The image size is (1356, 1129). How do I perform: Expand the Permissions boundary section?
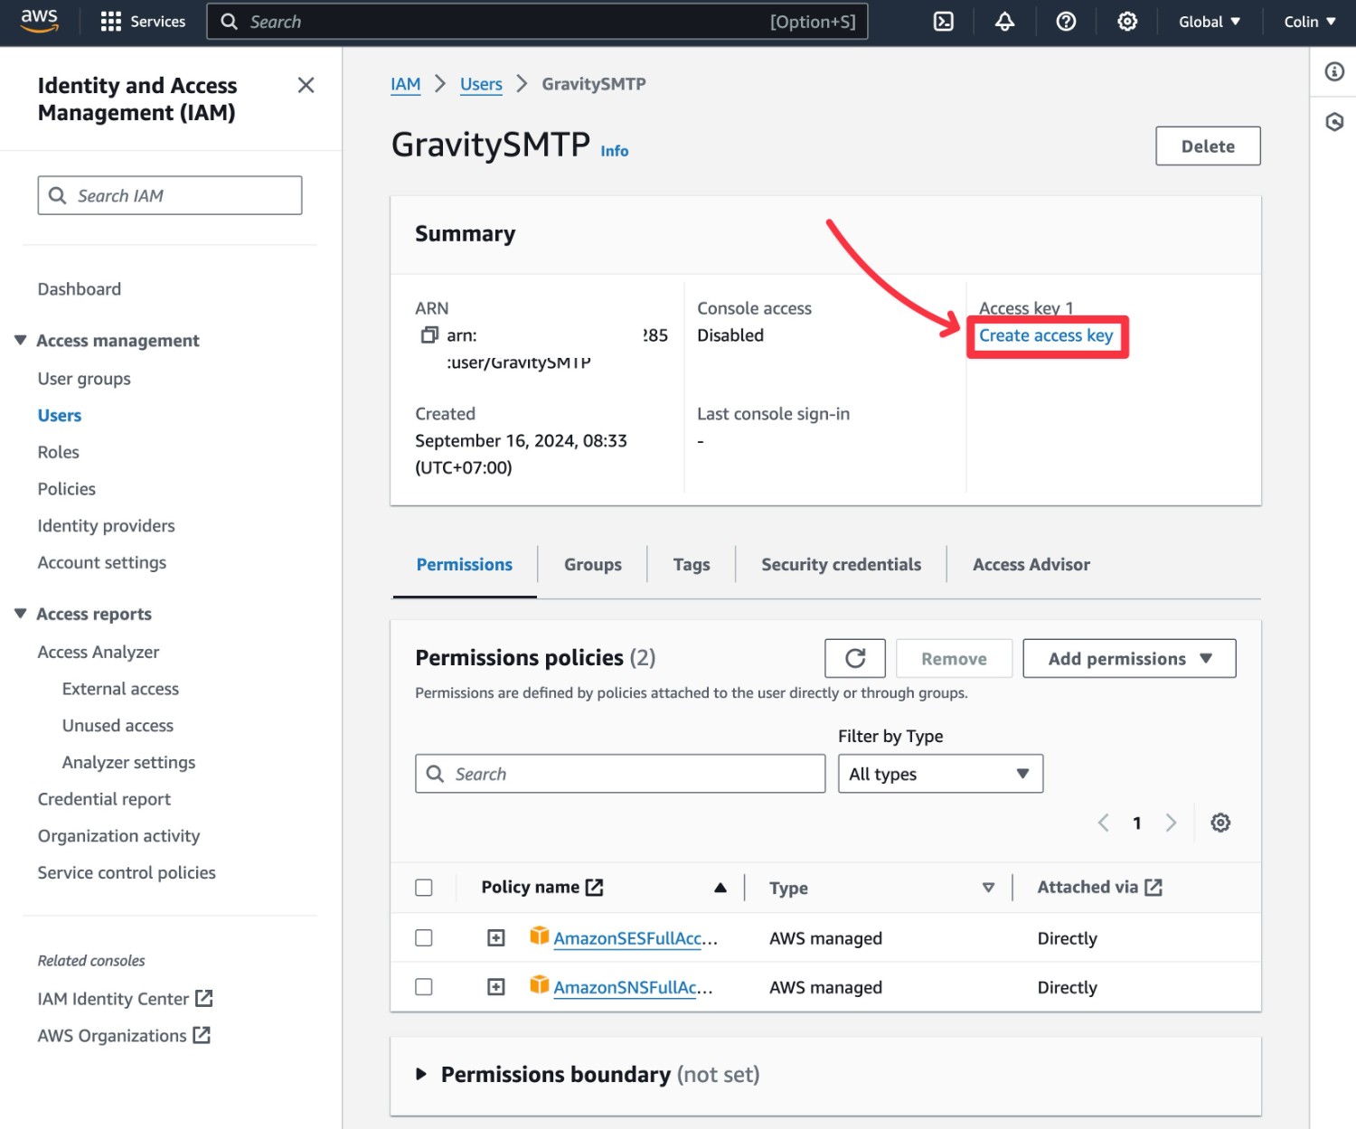point(421,1075)
